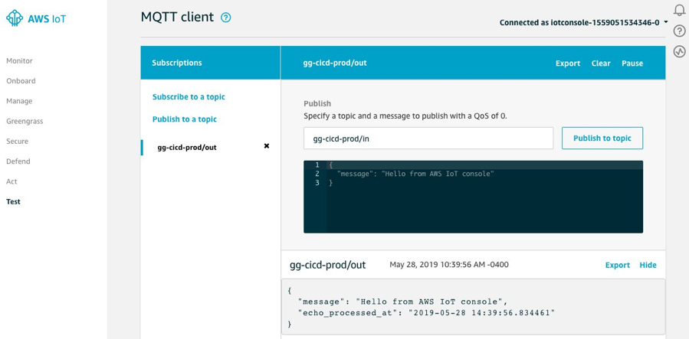Export the received gg-cicd-prod/out message
The image size is (689, 339).
pos(618,266)
